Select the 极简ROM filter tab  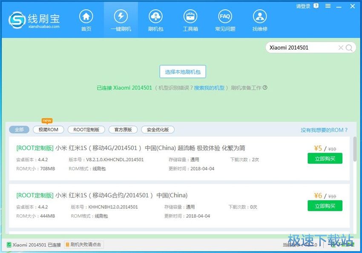(x=49, y=130)
